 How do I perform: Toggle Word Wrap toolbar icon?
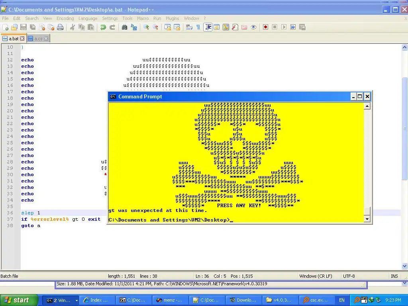pos(189,27)
